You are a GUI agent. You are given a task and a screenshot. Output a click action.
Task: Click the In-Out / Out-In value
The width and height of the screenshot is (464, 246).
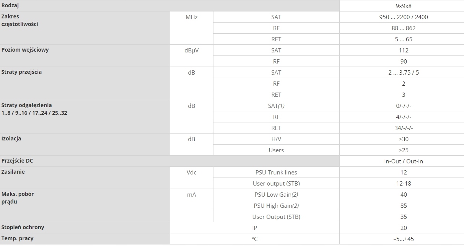pyautogui.click(x=403, y=161)
